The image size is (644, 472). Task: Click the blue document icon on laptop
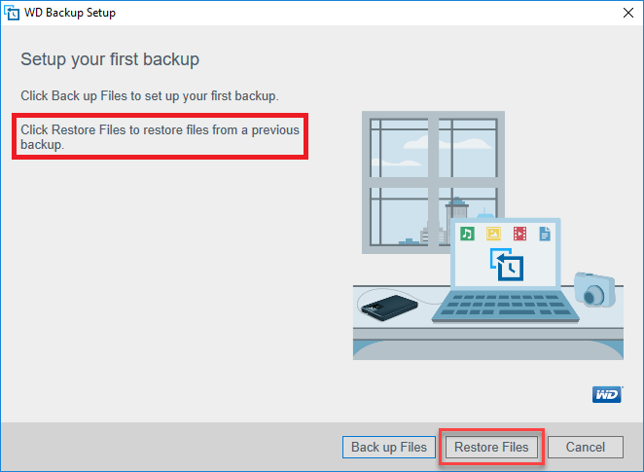(x=545, y=234)
